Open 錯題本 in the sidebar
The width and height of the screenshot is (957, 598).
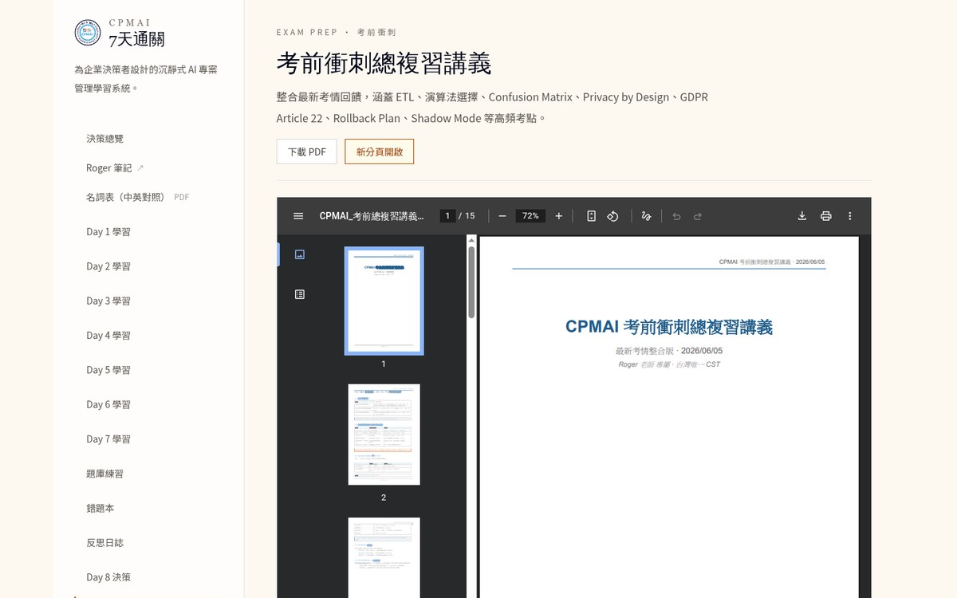(100, 508)
